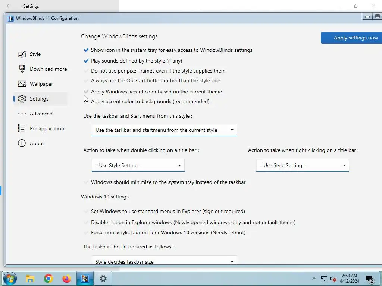Open the Advanced section
This screenshot has height=286, width=382.
(41, 114)
